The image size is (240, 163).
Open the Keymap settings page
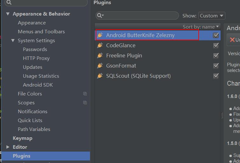[23, 138]
